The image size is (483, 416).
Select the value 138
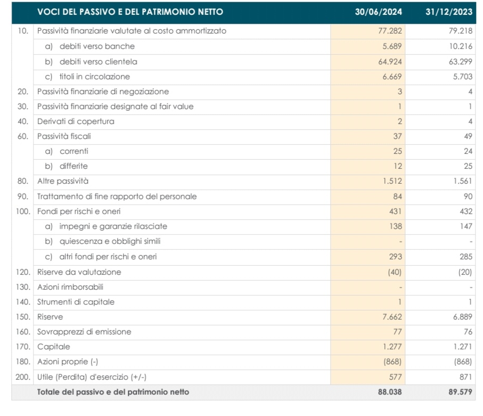point(396,226)
